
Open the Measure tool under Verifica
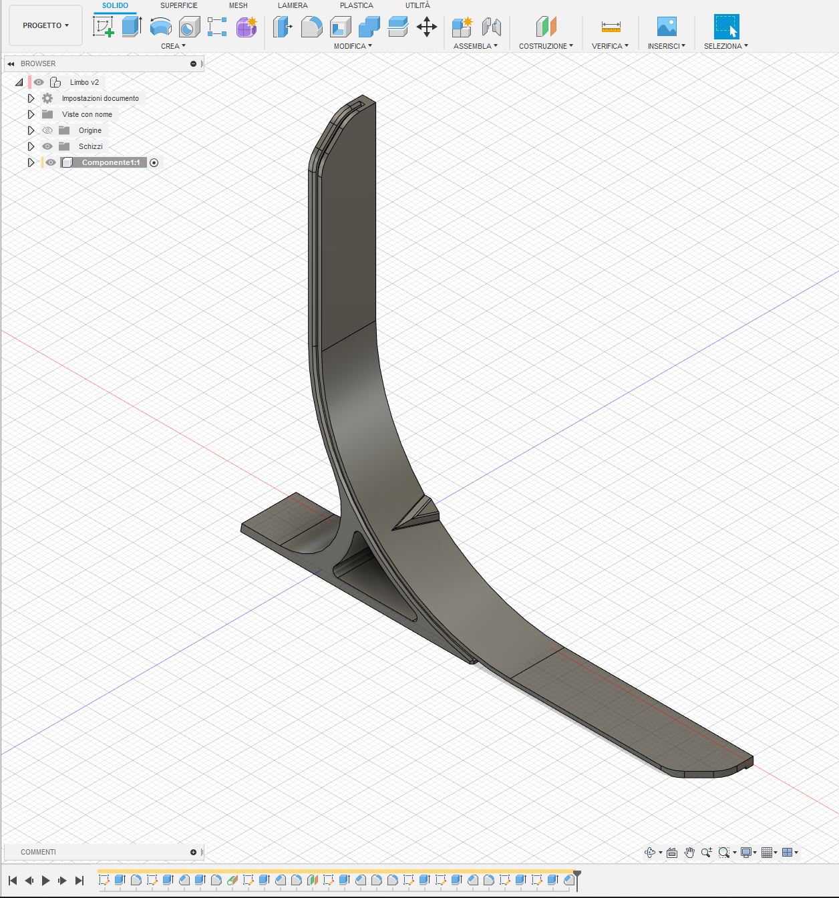coord(611,27)
